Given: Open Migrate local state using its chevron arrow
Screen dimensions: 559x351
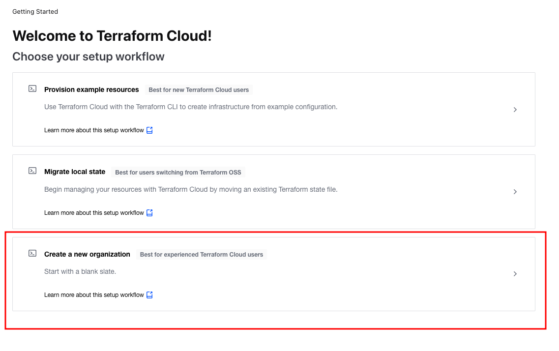Looking at the screenshot, I should (515, 192).
